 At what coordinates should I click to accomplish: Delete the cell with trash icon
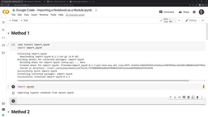[197, 97]
